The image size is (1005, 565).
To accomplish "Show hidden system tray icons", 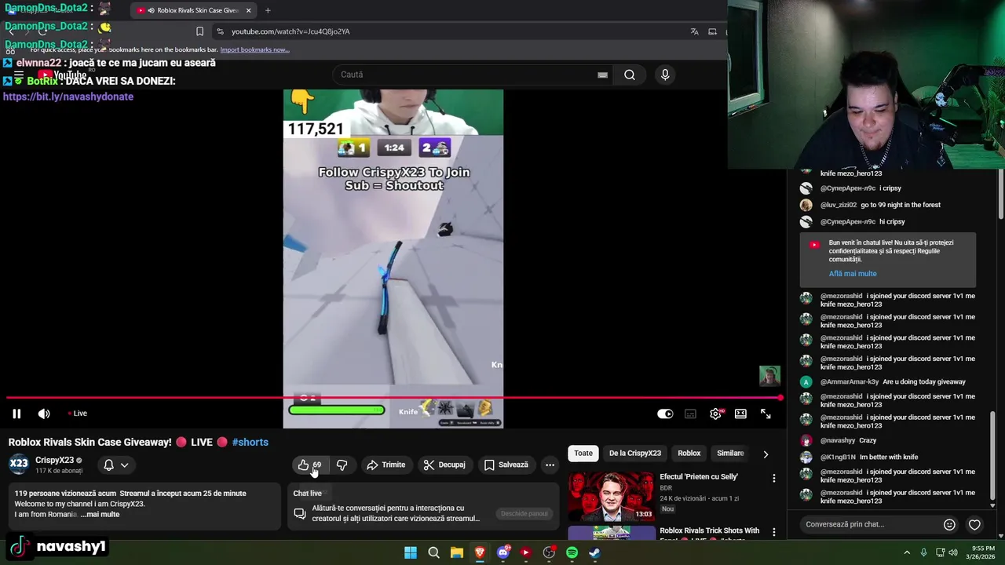I will click(x=907, y=552).
